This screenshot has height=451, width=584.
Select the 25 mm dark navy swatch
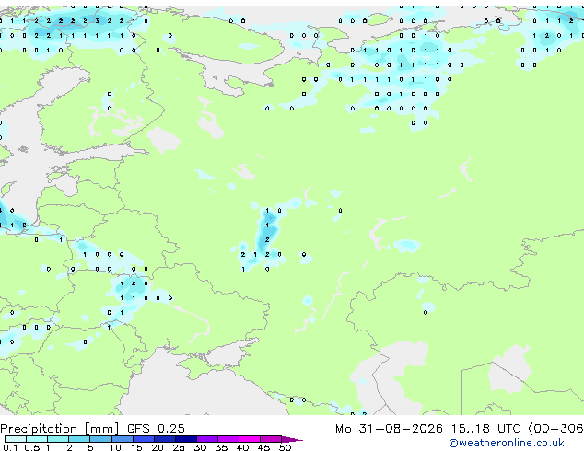(x=186, y=439)
